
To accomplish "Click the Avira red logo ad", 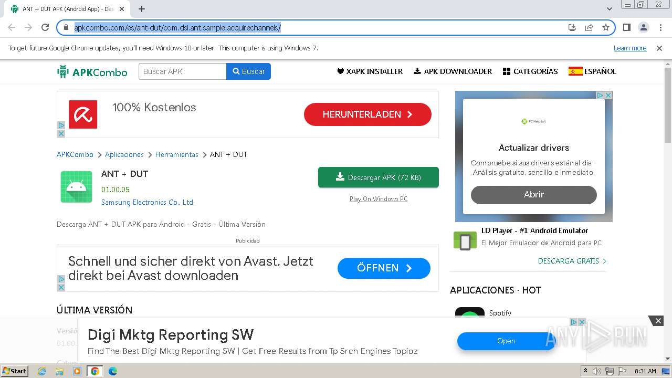I will (83, 114).
